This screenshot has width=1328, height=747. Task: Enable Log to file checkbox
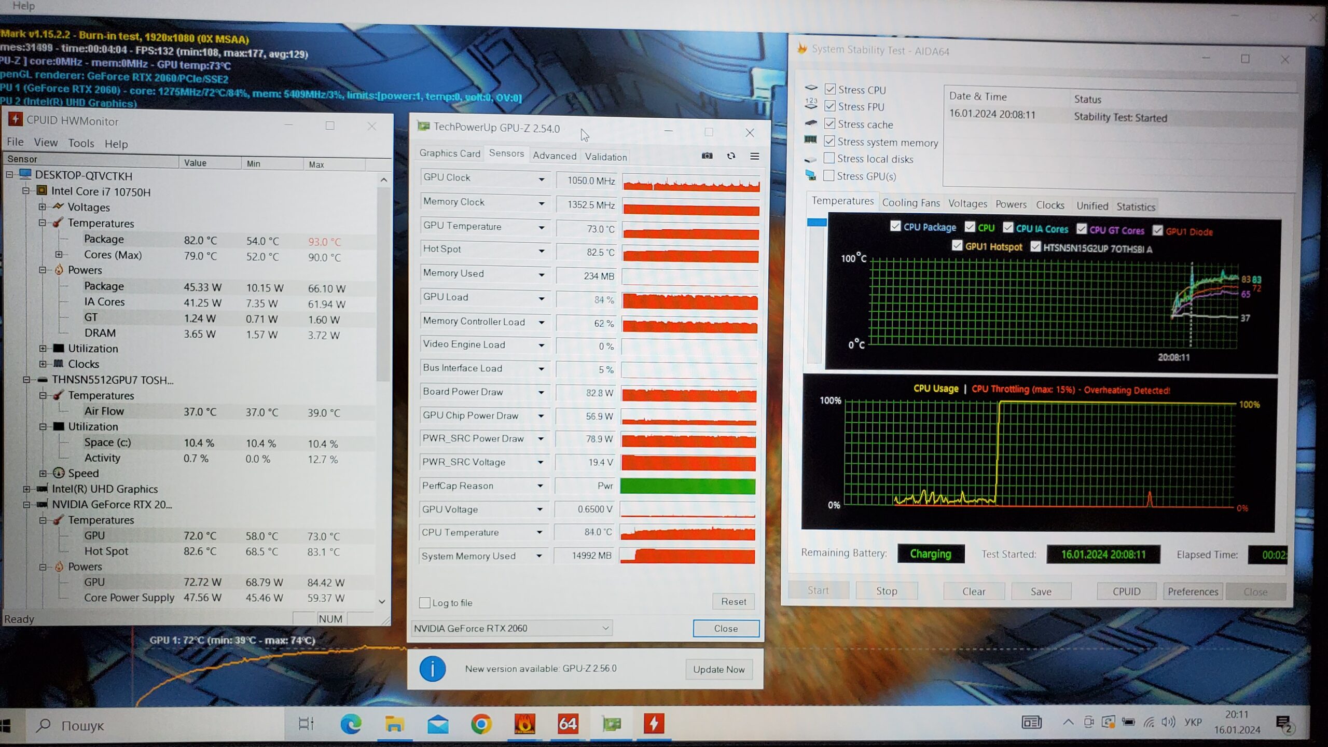pyautogui.click(x=425, y=603)
